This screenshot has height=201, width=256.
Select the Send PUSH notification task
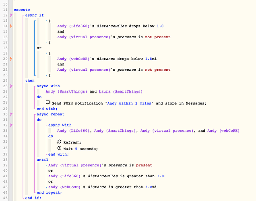click(126, 103)
